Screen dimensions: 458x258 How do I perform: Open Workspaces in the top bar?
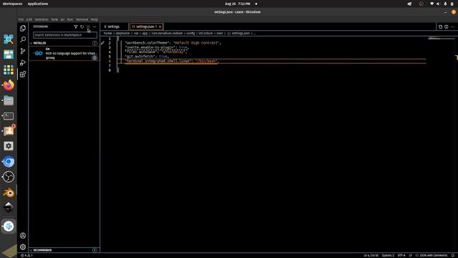coord(12,4)
